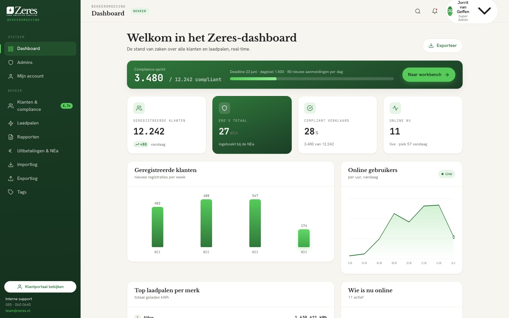
Task: Click the Uitbetalingen euro icon
Action: click(x=11, y=151)
